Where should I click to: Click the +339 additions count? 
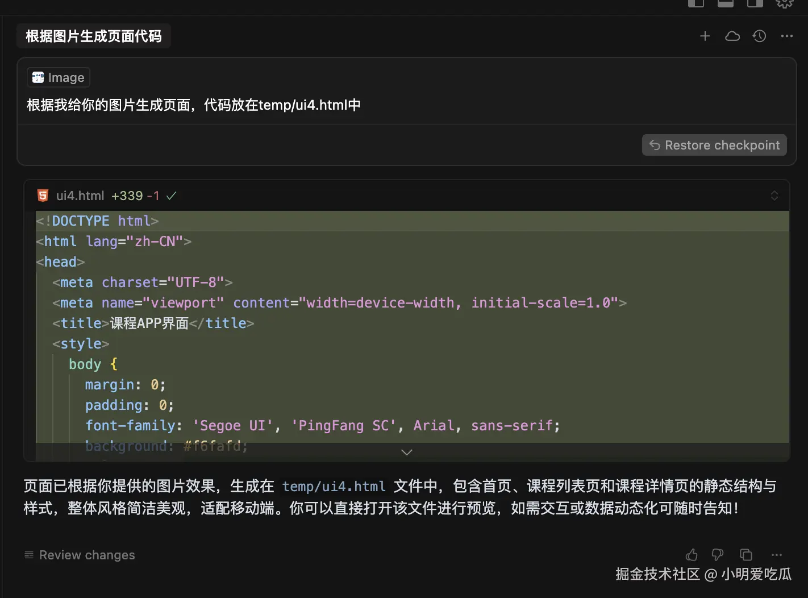127,196
